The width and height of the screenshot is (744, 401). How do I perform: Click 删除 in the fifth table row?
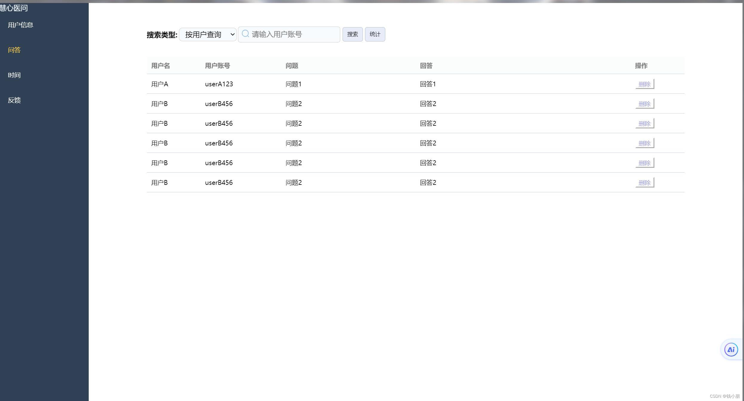coord(644,163)
